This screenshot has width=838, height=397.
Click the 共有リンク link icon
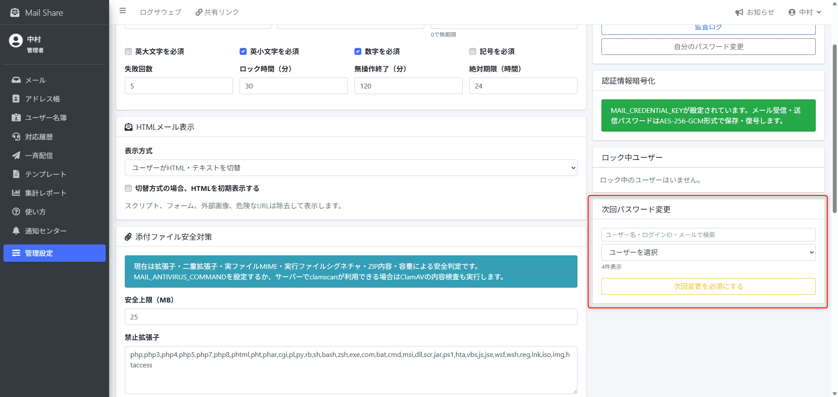199,12
